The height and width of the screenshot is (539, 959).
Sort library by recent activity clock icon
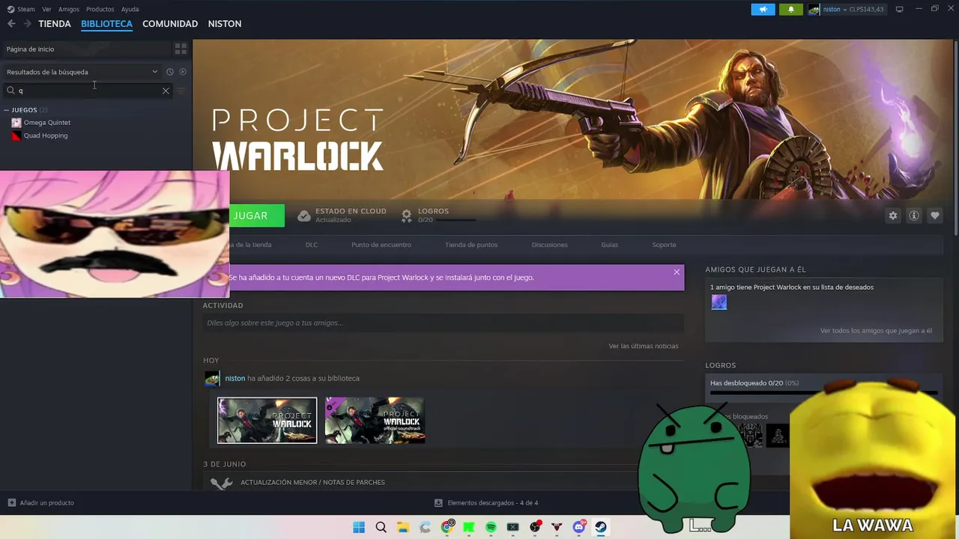coord(170,72)
